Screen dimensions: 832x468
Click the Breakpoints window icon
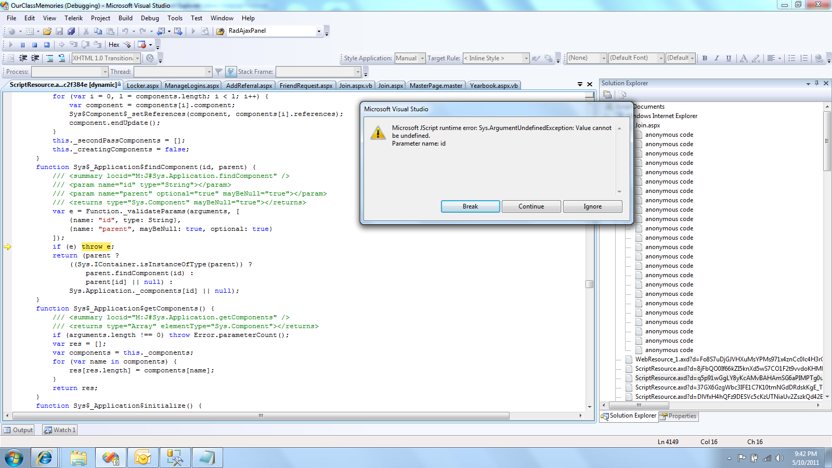click(x=142, y=45)
